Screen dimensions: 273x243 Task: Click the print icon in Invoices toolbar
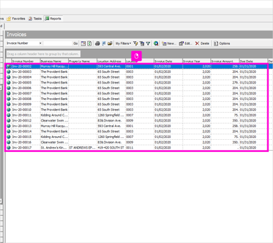[x=97, y=44]
